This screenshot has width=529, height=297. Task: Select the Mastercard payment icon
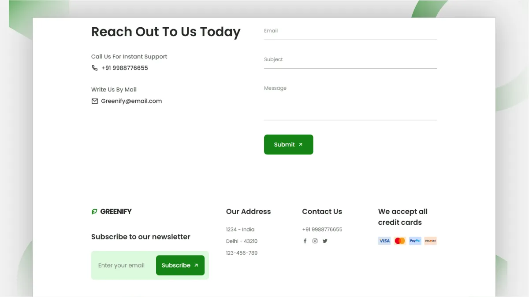coord(400,241)
